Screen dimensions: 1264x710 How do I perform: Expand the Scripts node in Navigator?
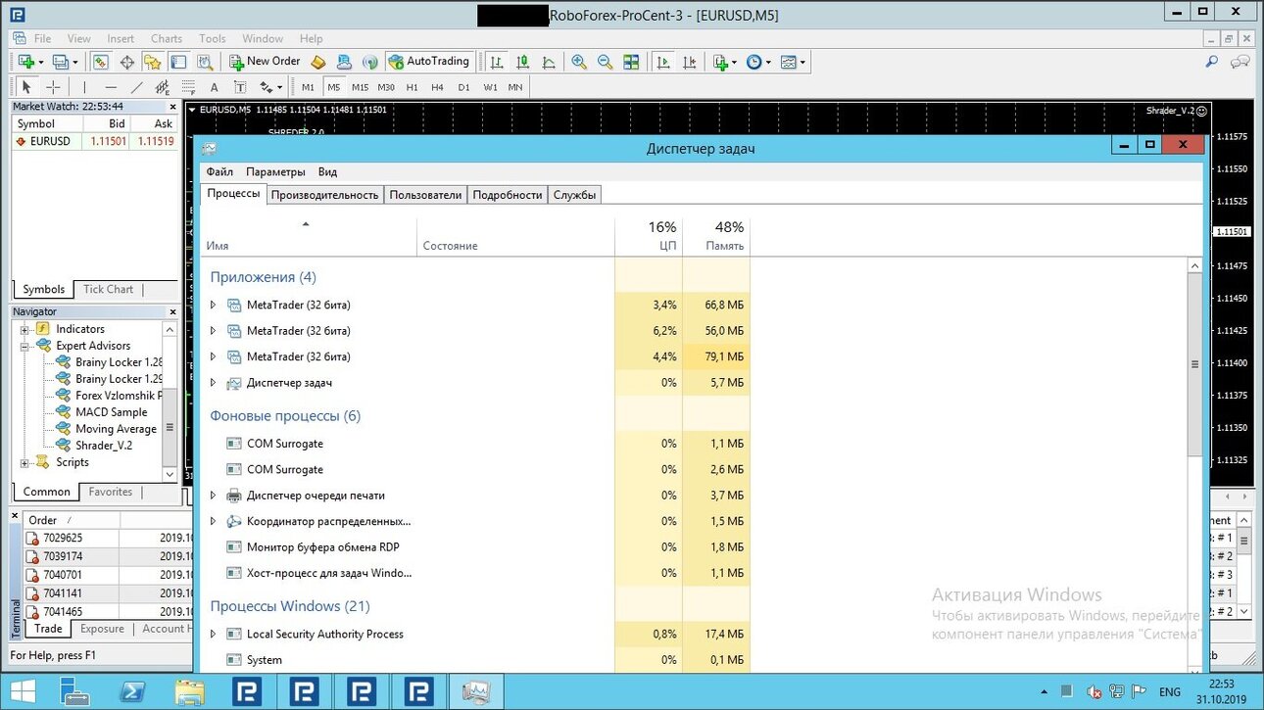click(25, 462)
